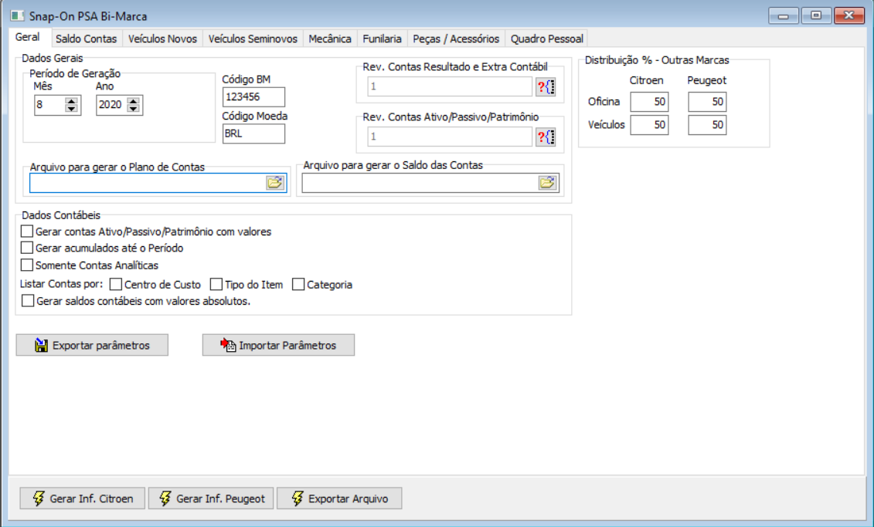
Task: Decrease the Mês value with down arrow
Action: pos(71,109)
